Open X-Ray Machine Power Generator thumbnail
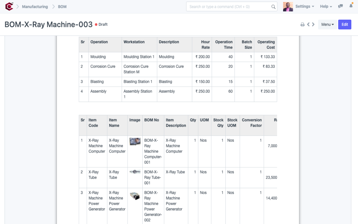358x224 pixels. 135,196
